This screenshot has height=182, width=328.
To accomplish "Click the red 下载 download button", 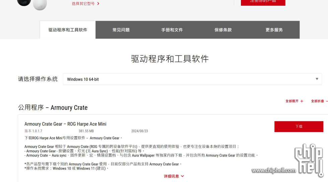I will coord(299,126).
